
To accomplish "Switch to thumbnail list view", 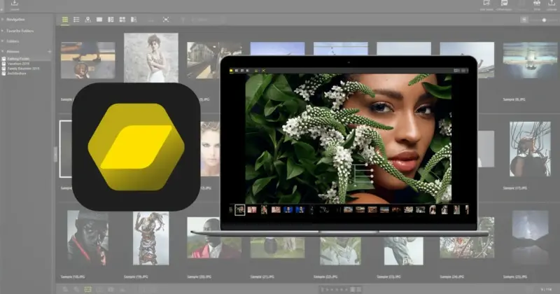I will [76, 20].
